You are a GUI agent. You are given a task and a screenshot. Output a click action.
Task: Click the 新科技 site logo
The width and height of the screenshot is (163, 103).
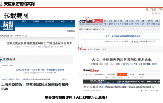[x=8, y=26]
